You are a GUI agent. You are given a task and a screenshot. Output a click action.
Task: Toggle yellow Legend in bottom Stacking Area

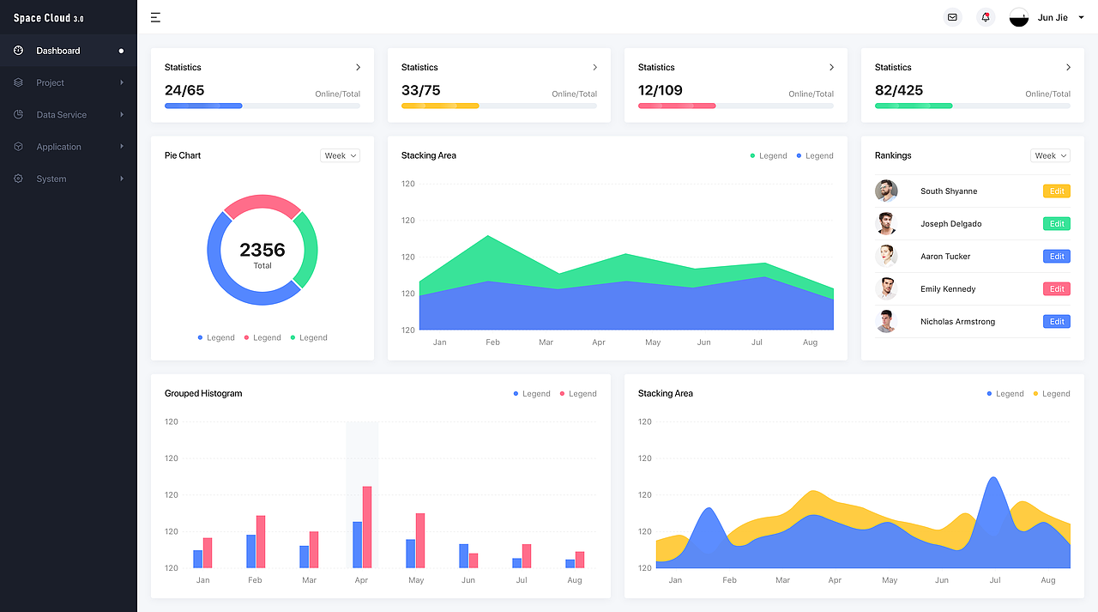[x=1052, y=393]
